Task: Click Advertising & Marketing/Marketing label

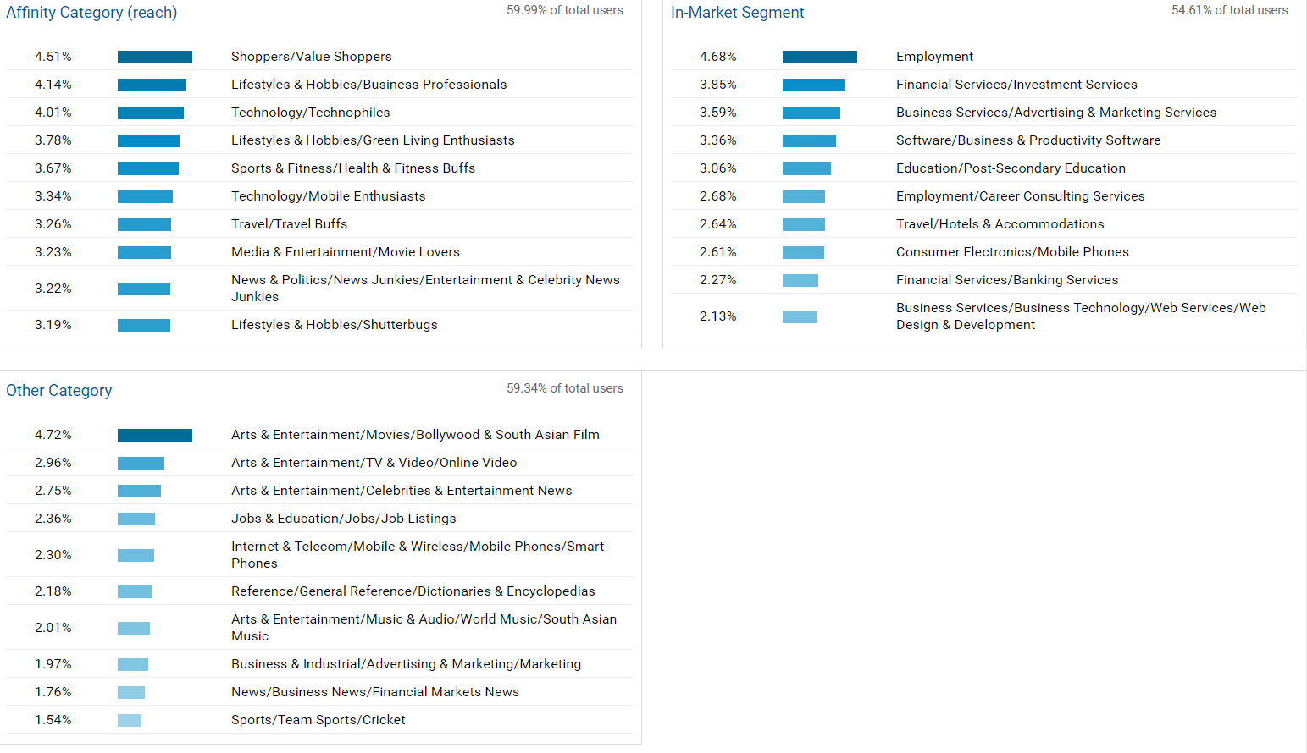Action: pyautogui.click(x=407, y=664)
